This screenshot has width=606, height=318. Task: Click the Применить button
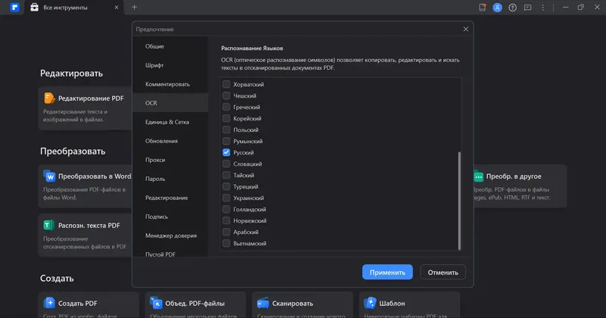387,272
